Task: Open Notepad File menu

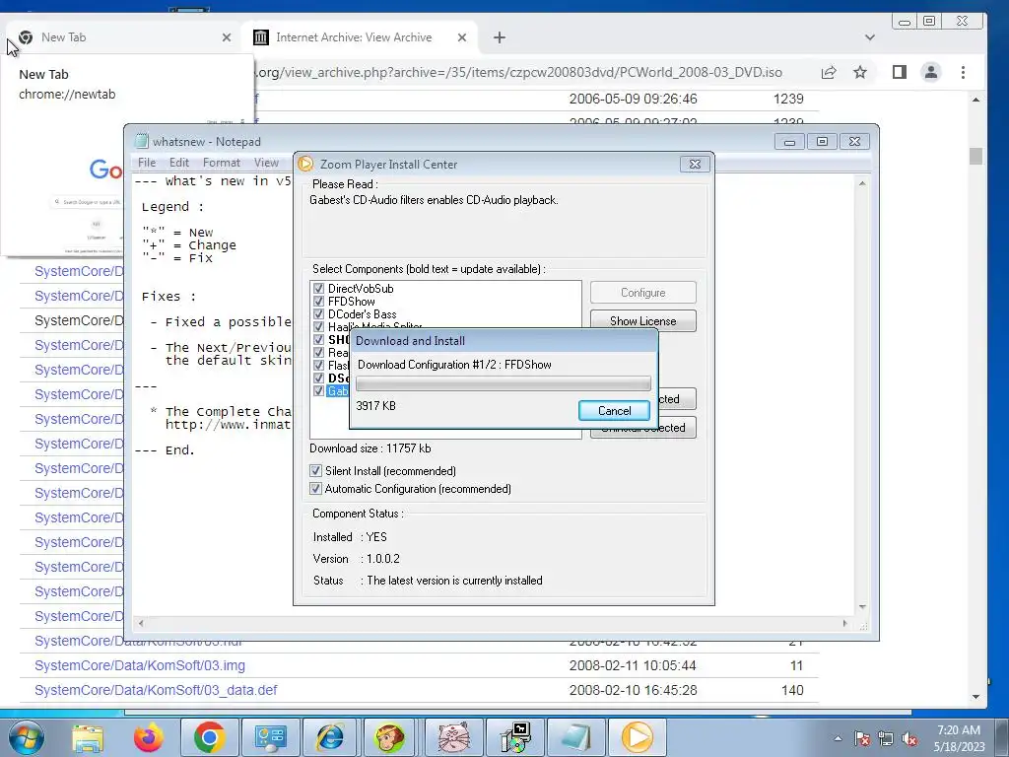Action: (x=147, y=163)
